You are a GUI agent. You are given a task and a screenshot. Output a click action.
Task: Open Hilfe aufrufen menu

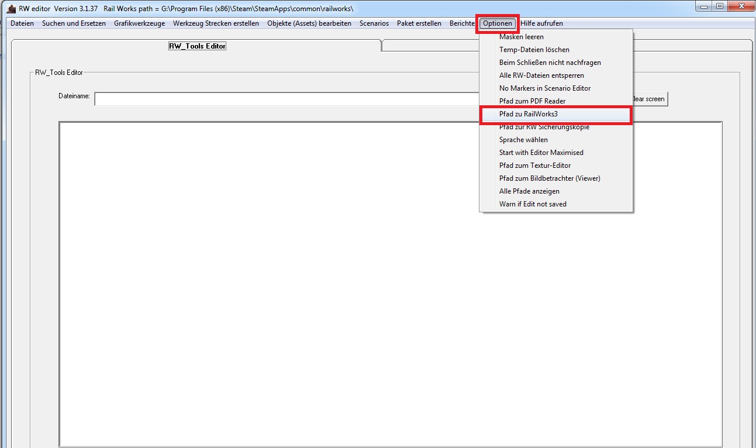click(x=542, y=23)
